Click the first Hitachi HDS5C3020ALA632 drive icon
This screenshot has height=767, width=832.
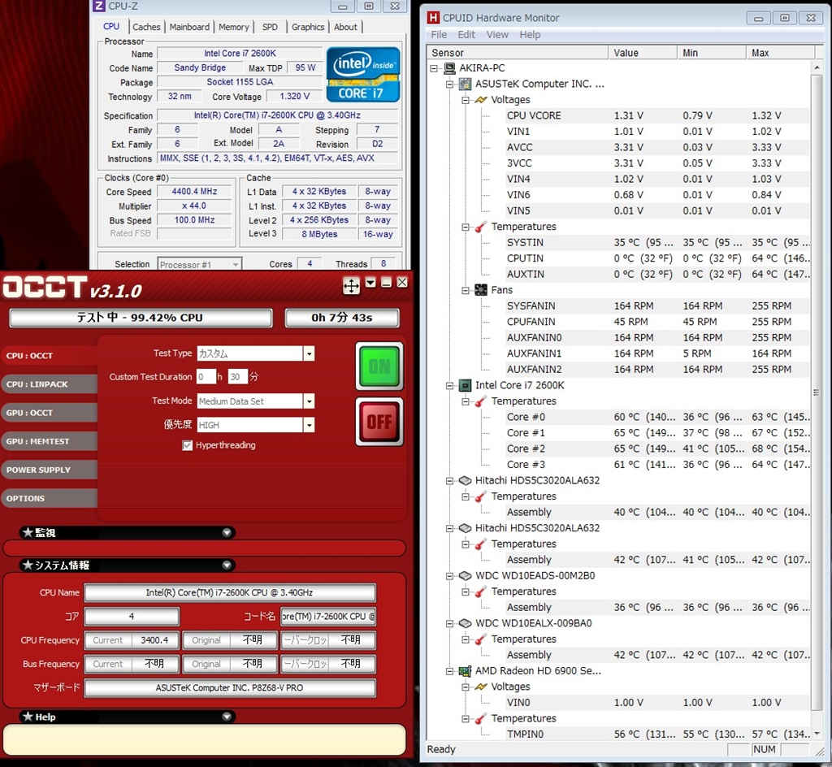pyautogui.click(x=466, y=480)
